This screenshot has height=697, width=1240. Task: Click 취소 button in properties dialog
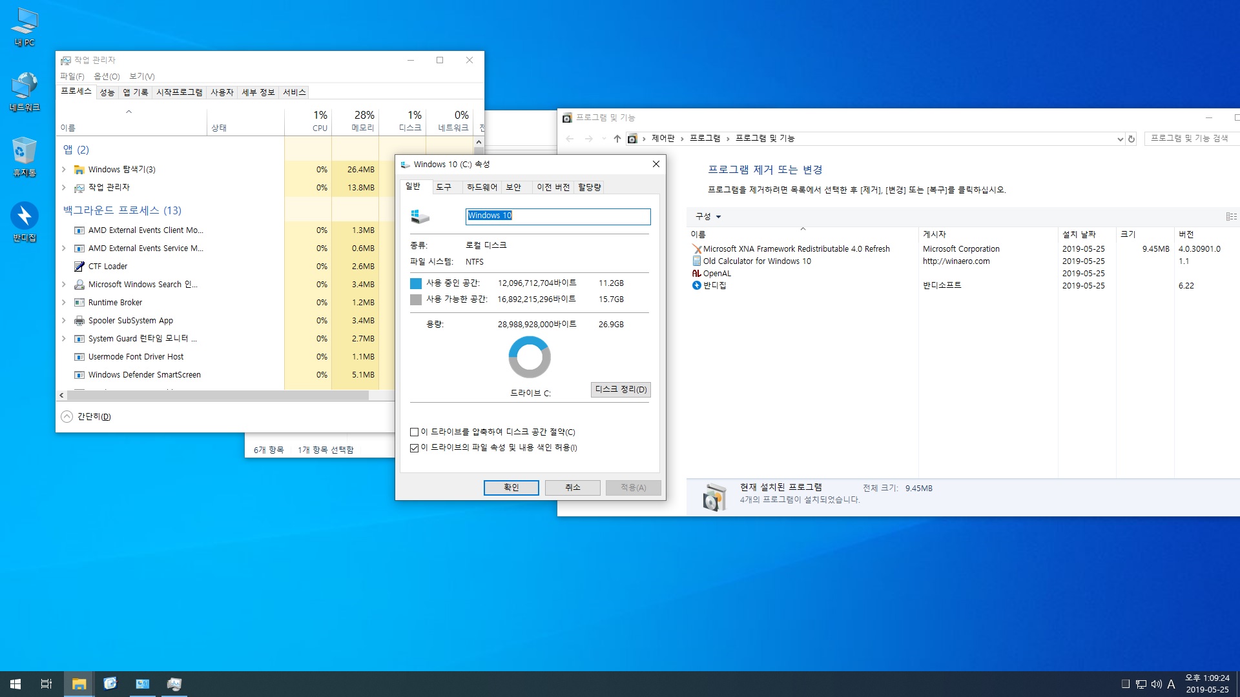pos(573,488)
